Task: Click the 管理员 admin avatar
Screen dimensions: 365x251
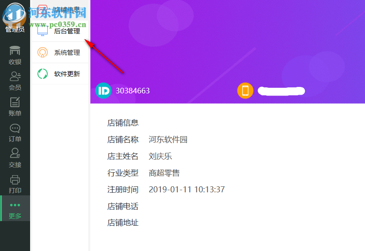Action: (15, 15)
